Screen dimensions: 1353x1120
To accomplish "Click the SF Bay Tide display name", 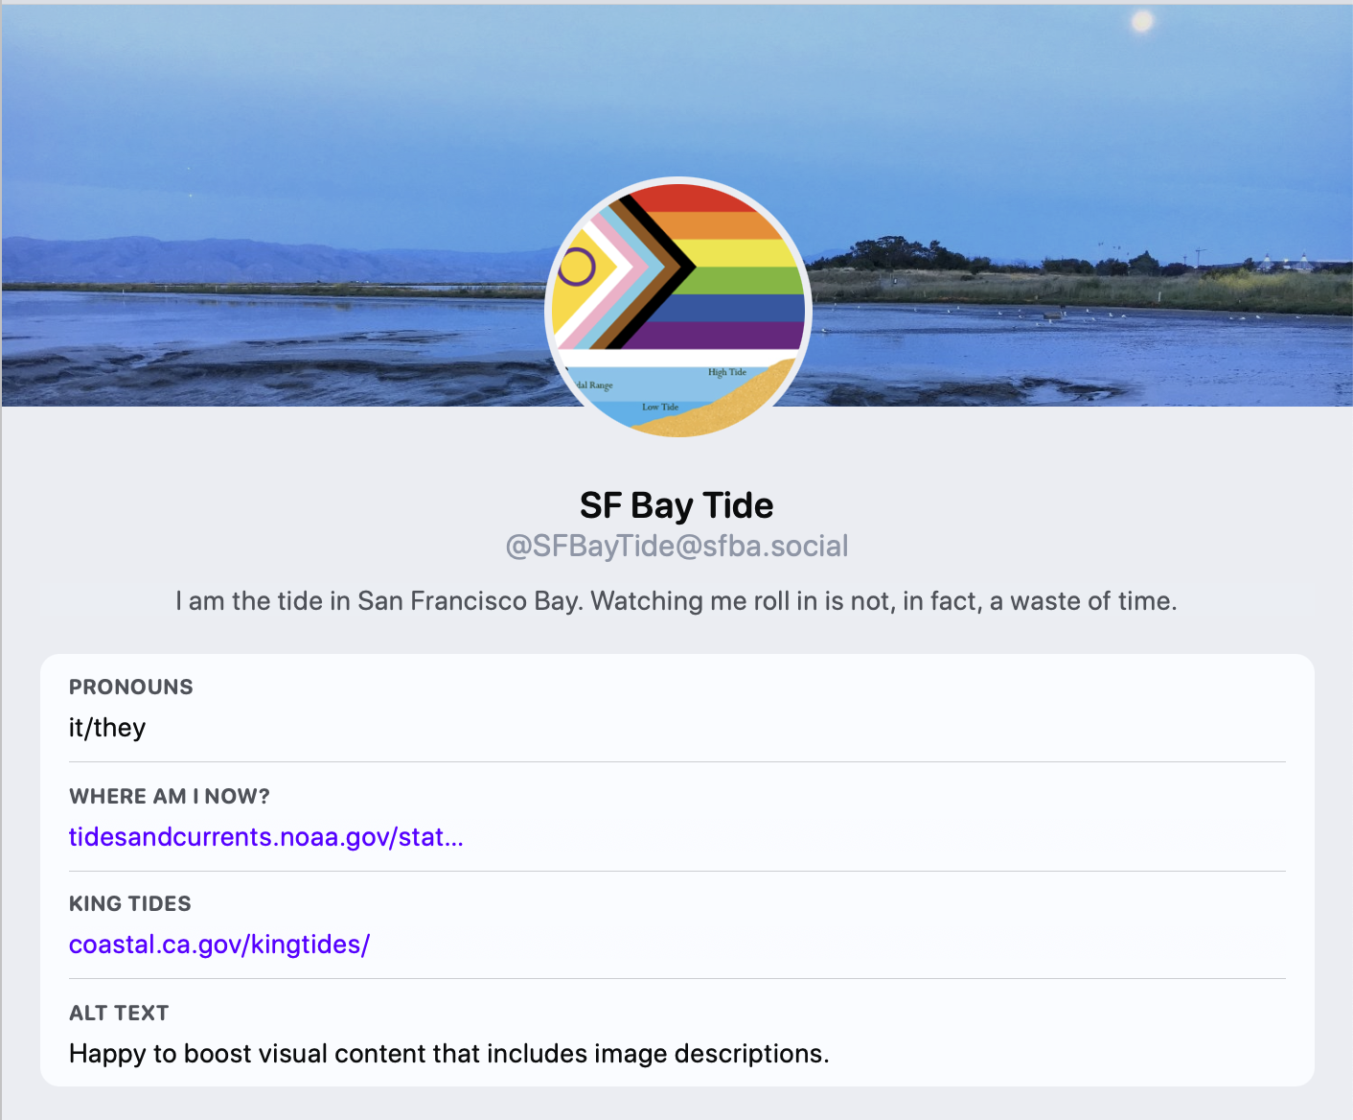I will pos(676,505).
